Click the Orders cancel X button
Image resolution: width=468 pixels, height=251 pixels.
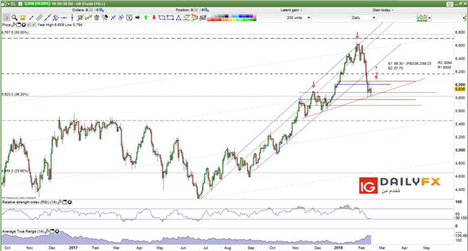91,10
